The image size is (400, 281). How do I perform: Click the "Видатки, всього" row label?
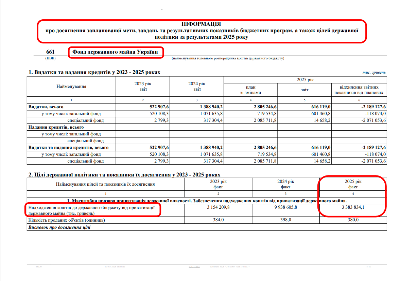click(x=46, y=107)
